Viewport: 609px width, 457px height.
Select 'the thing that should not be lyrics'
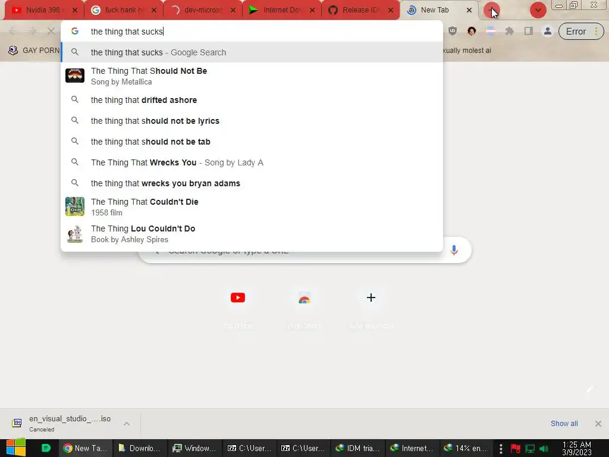[x=252, y=121]
